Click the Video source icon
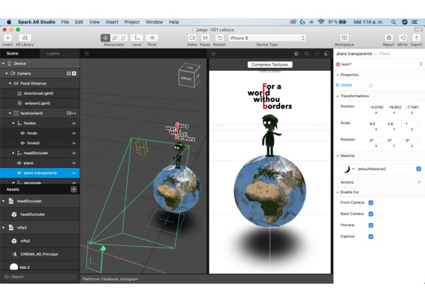 coord(192,38)
